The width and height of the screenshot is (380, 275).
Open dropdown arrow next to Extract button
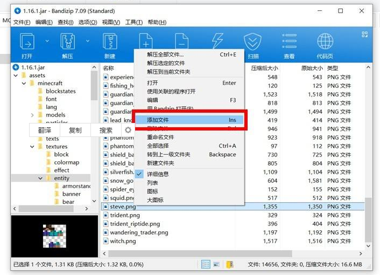point(88,41)
